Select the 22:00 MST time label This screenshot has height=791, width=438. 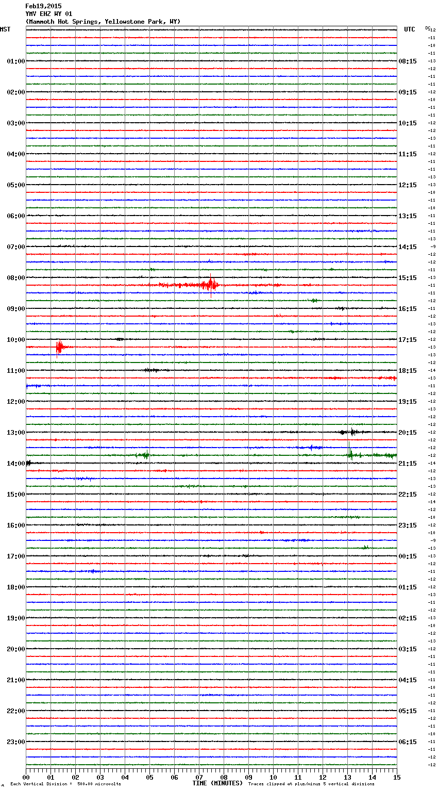tap(16, 711)
